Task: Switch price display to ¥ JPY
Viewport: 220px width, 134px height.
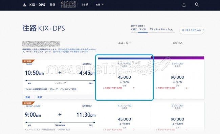Action: coord(134,30)
